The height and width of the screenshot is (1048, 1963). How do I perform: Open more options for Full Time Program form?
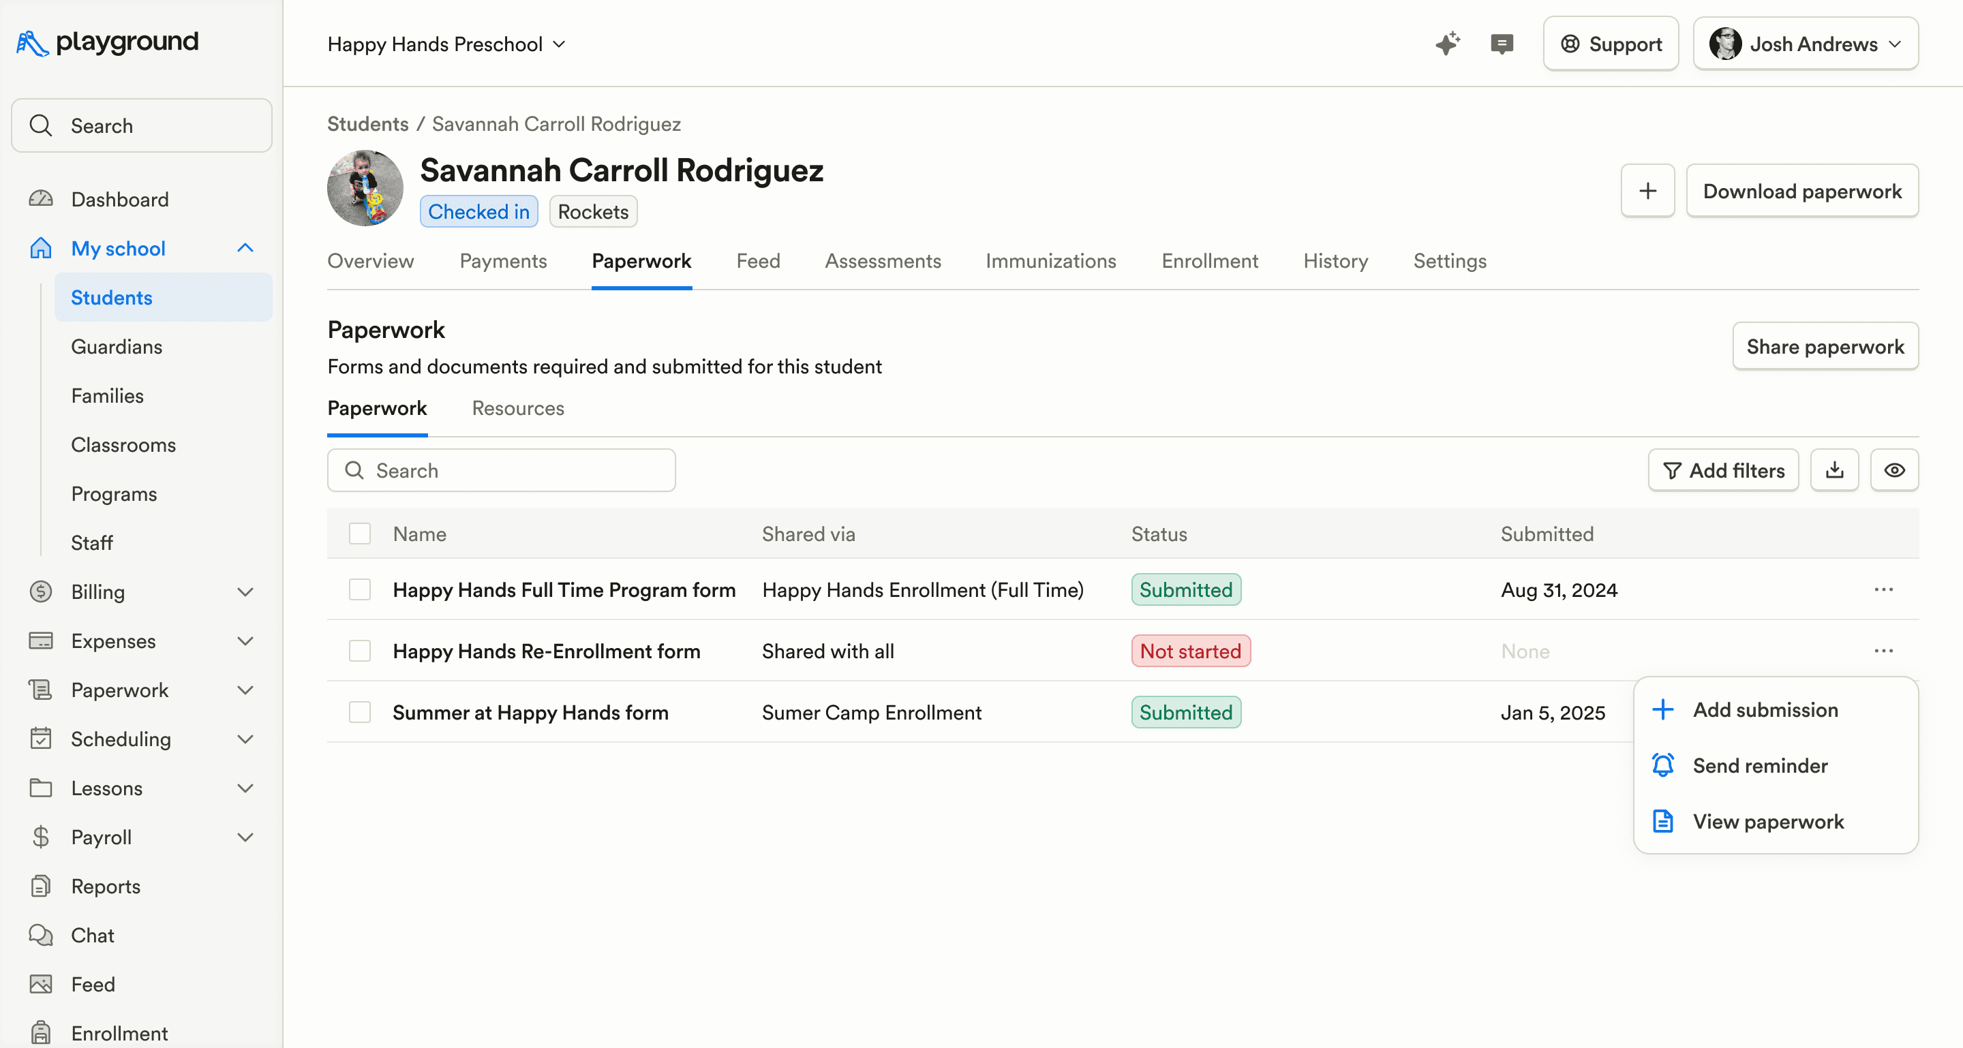1883,589
